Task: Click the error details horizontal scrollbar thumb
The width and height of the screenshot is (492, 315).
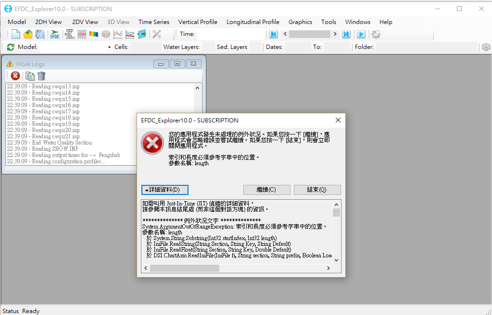Action: 185,268
